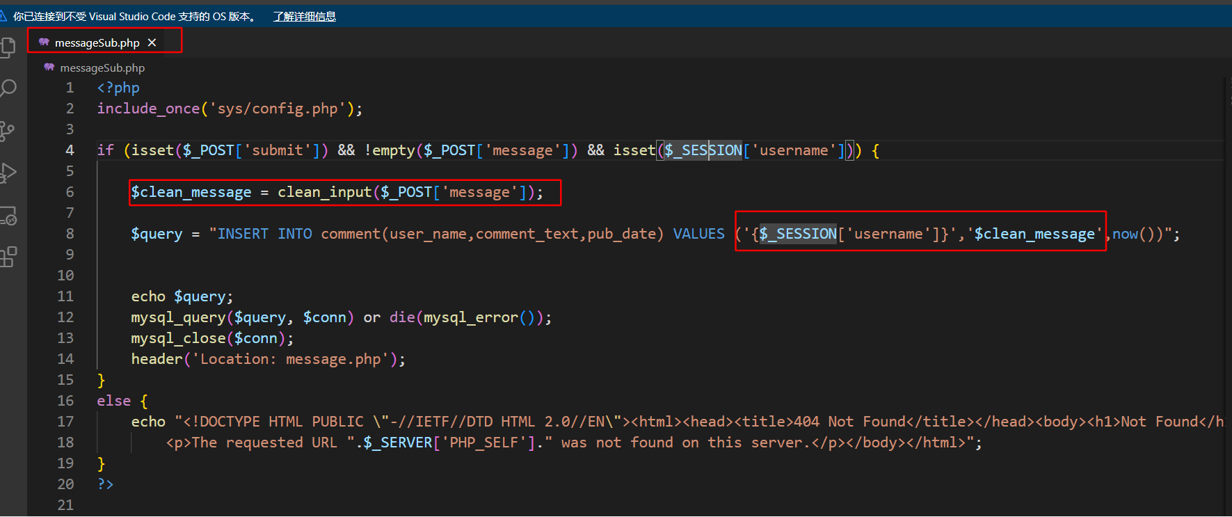Click PHP file icon in messageSub.php tab
This screenshot has width=1232, height=517.
(44, 42)
